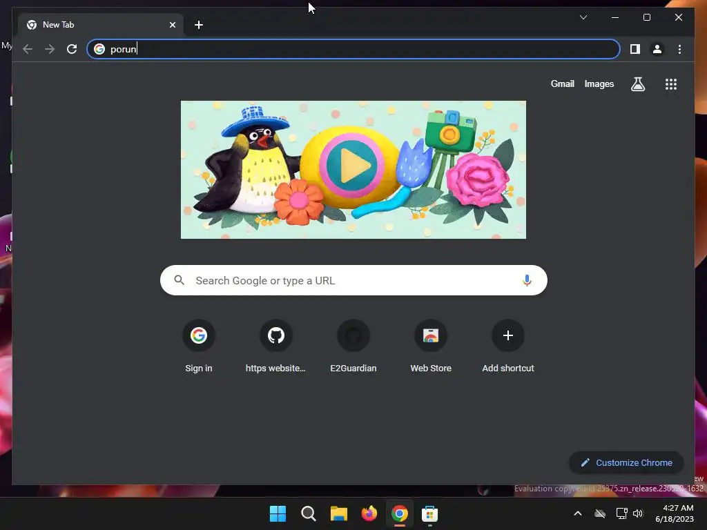The height and width of the screenshot is (530, 707).
Task: Open Images link
Action: (x=599, y=84)
